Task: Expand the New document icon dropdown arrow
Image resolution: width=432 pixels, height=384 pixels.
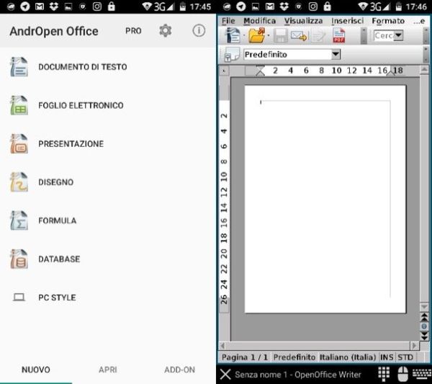Action: [243, 35]
